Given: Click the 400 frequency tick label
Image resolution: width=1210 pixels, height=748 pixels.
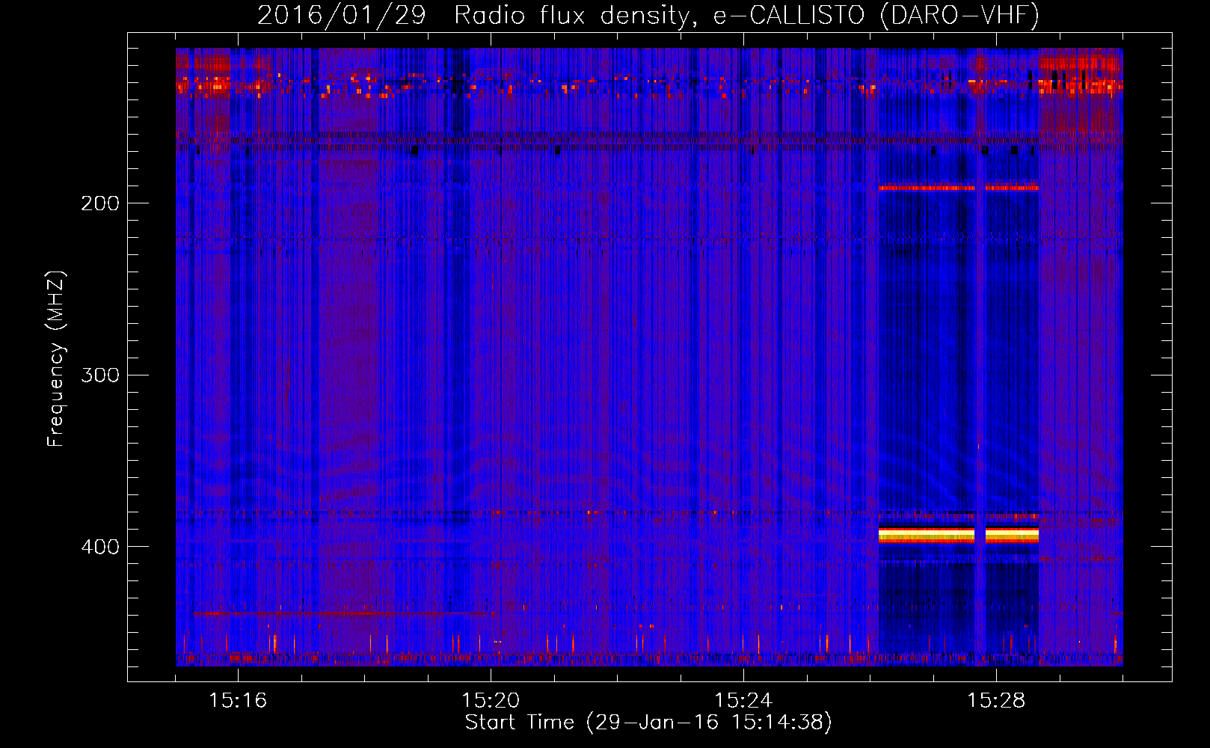Looking at the screenshot, I should [x=100, y=547].
